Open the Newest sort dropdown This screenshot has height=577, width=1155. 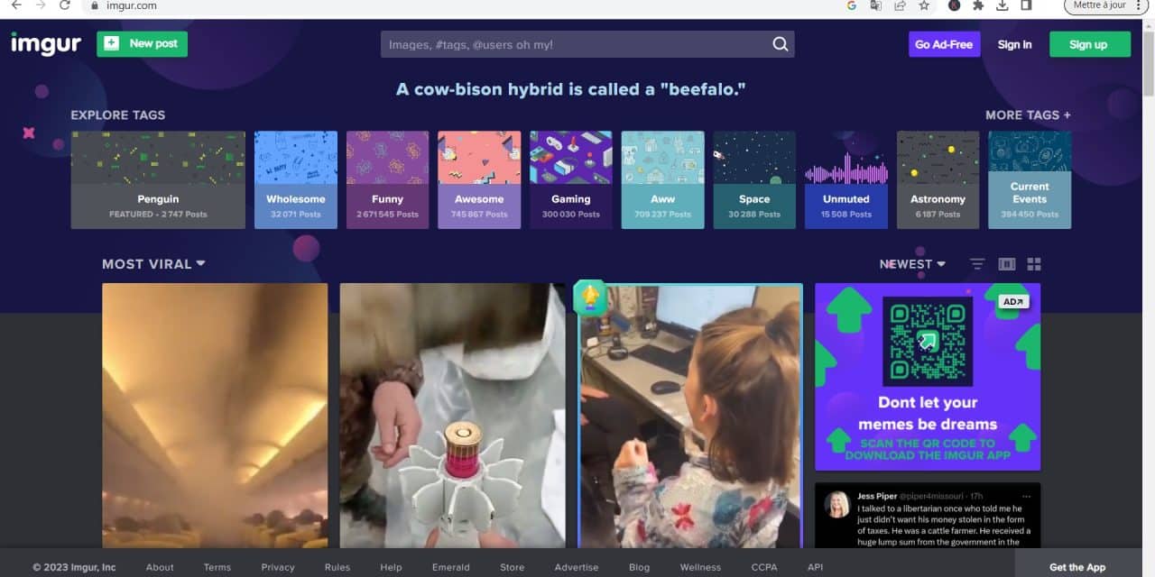tap(912, 264)
